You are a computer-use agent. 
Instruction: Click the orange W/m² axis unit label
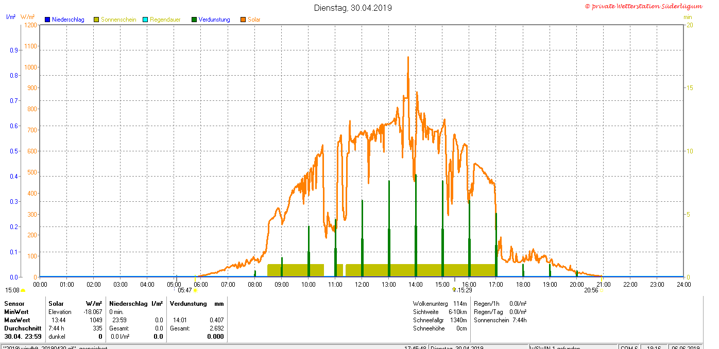[27, 17]
